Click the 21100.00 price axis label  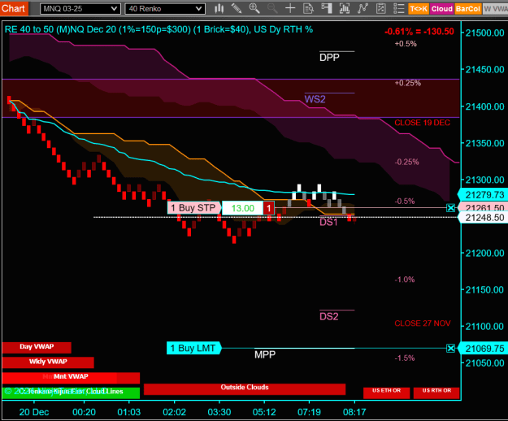coord(484,327)
